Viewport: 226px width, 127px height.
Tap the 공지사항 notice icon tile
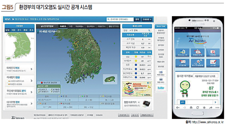(x=213, y=63)
